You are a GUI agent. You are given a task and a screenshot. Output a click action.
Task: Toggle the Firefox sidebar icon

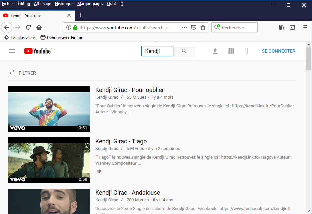292,27
